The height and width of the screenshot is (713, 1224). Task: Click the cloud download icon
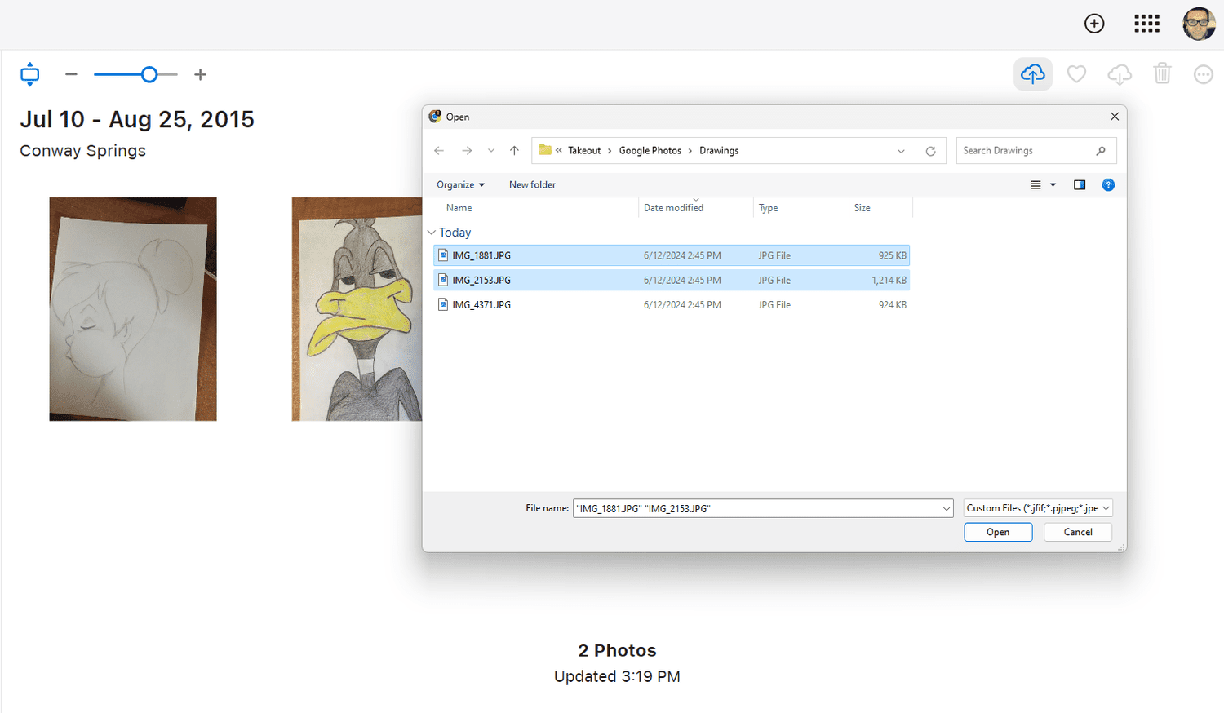(x=1120, y=74)
